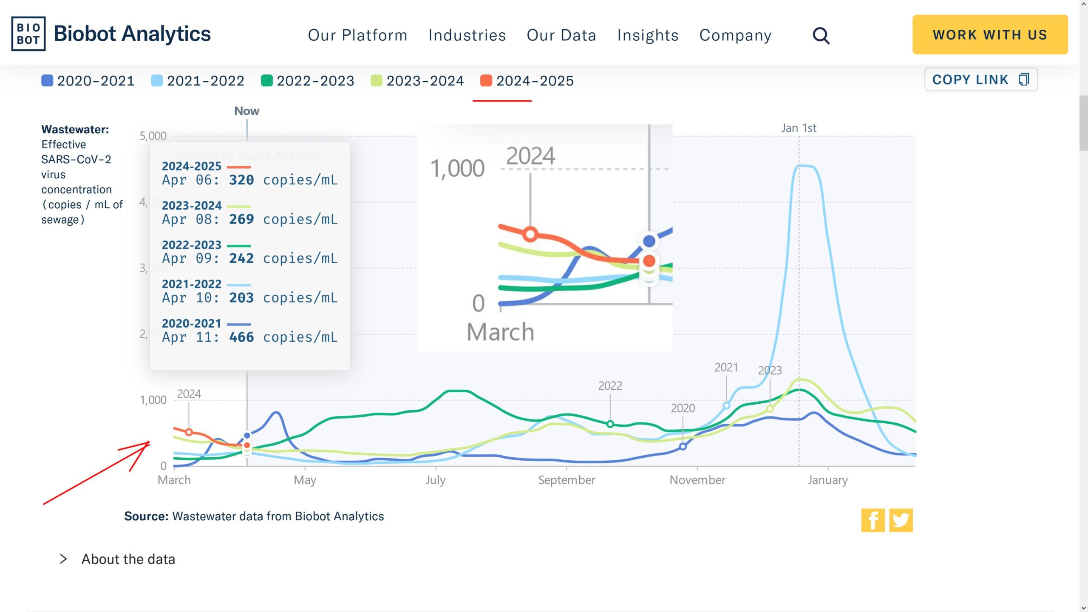Open the site search magnifier icon
Viewport: 1088px width, 612px height.
tap(821, 36)
